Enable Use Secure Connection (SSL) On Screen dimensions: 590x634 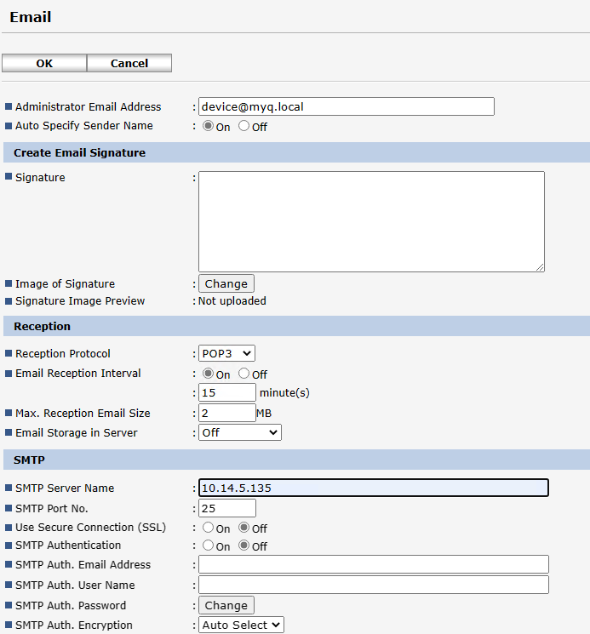point(208,528)
